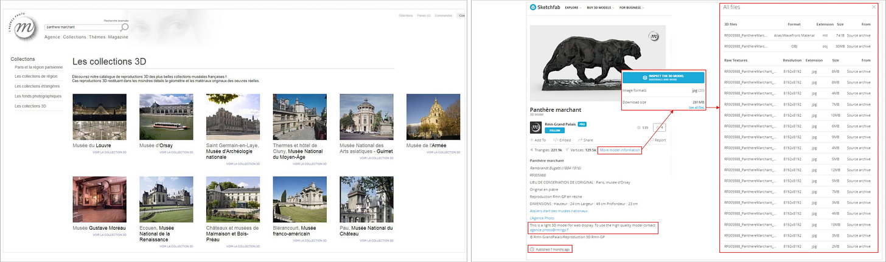
Task: Open Ecouen Renaissance museum thumbnail
Action: pyautogui.click(x=166, y=199)
